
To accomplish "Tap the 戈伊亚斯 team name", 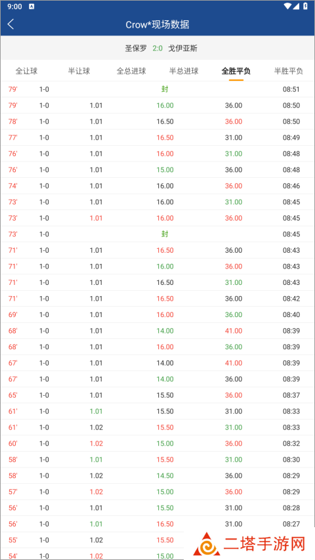I will tap(183, 48).
